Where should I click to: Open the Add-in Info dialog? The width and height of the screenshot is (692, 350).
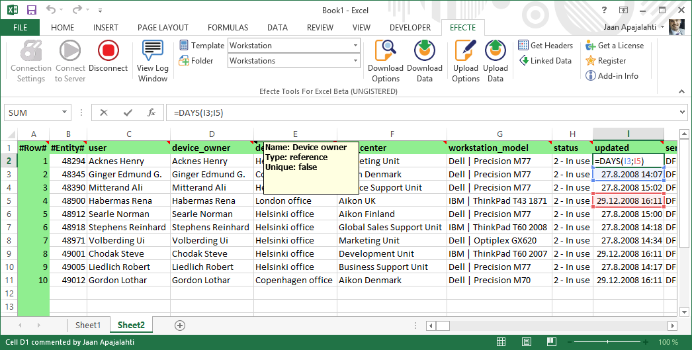tap(612, 76)
